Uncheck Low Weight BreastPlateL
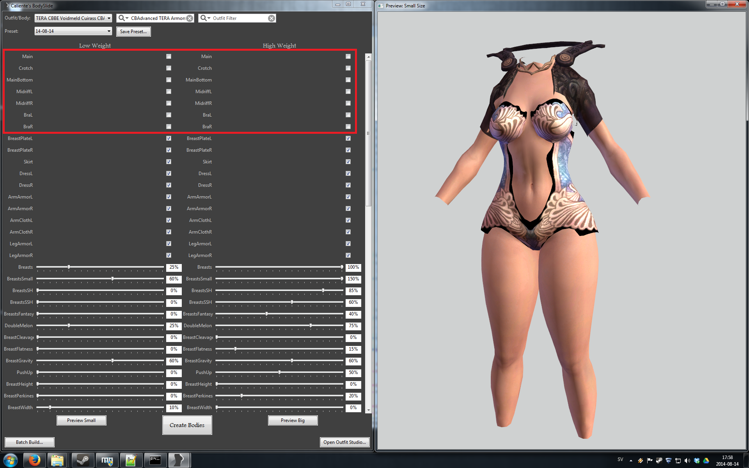This screenshot has height=468, width=749. [x=169, y=138]
